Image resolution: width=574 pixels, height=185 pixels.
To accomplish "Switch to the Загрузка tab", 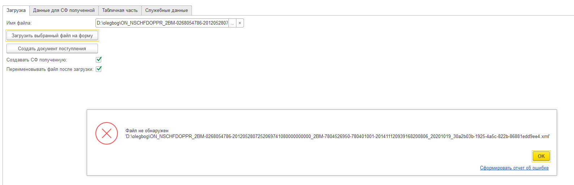I will tap(16, 10).
